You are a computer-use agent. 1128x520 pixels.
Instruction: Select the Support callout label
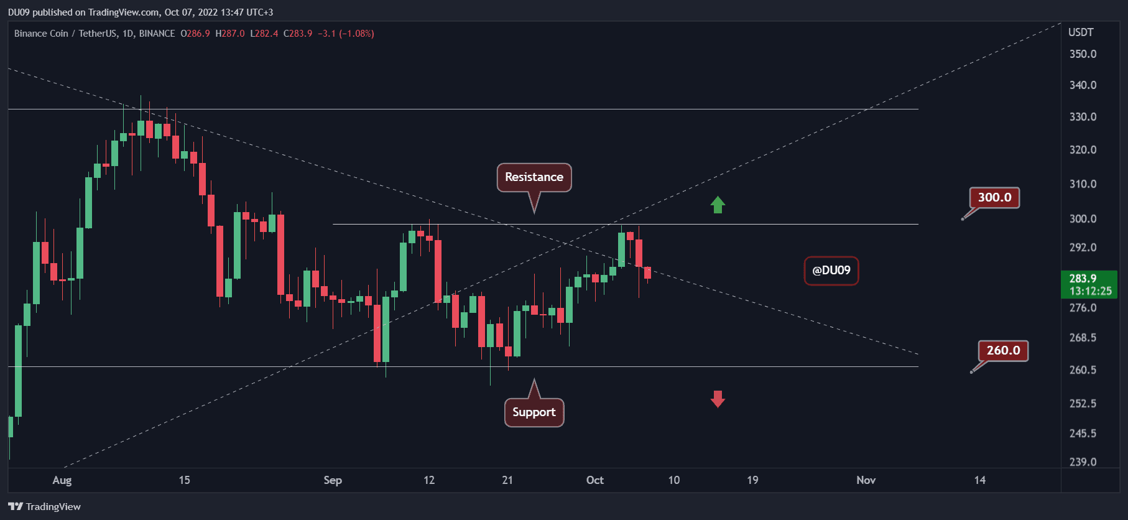(x=534, y=412)
